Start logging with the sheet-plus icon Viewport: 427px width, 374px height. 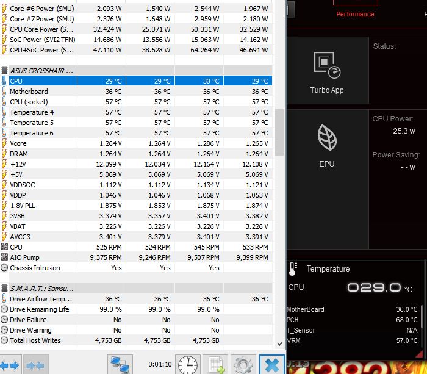(215, 365)
